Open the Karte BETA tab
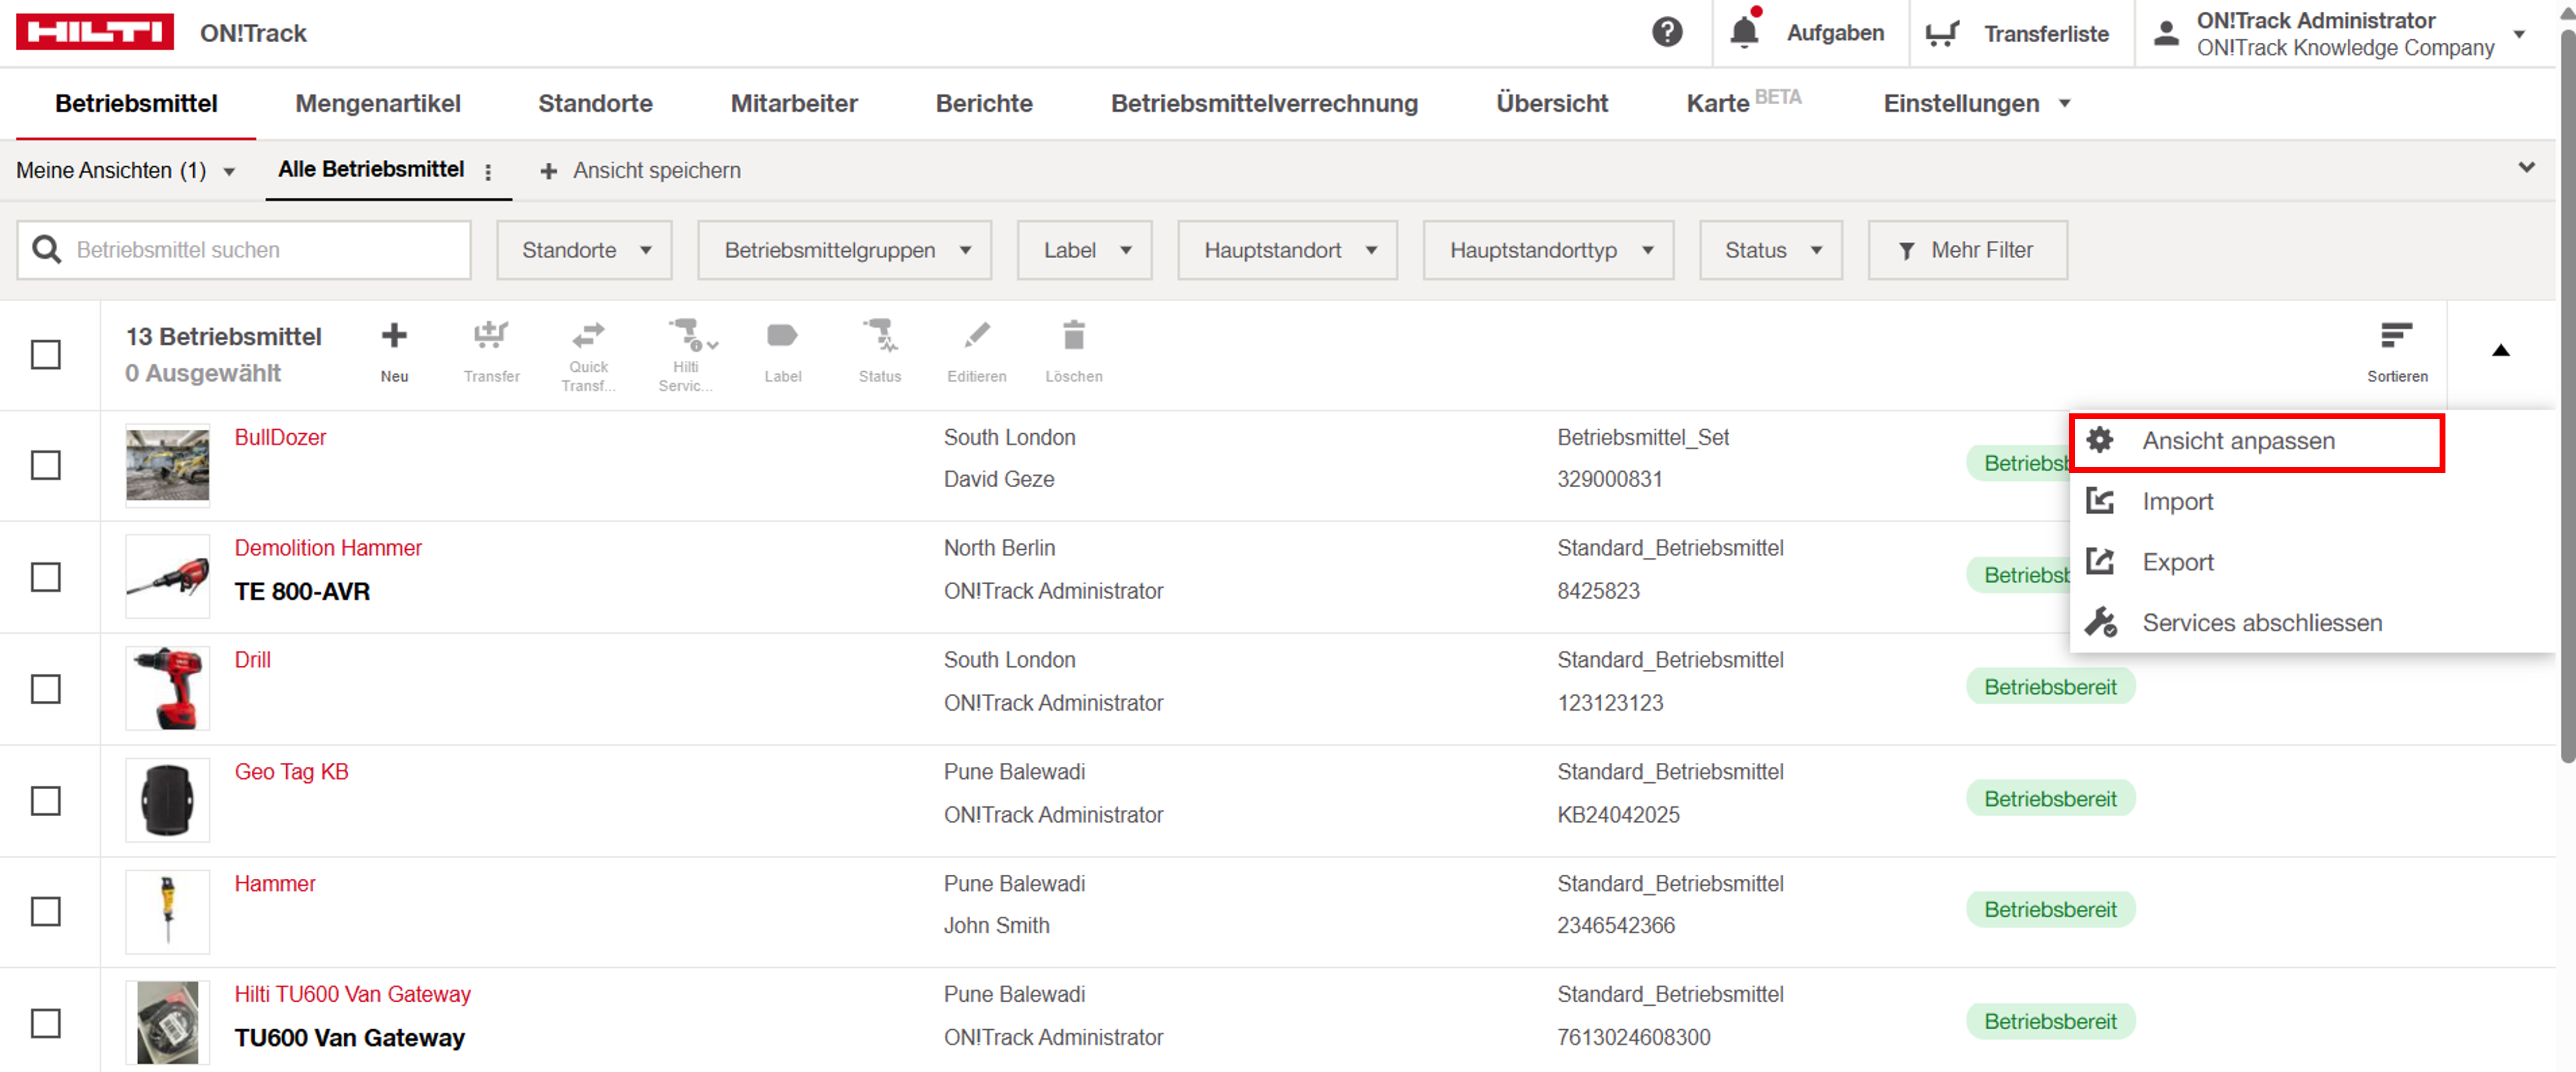Viewport: 2576px width, 1072px height. coord(1743,101)
